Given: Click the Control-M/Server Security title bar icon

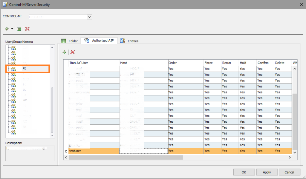Looking at the screenshot, I should coord(5,4).
